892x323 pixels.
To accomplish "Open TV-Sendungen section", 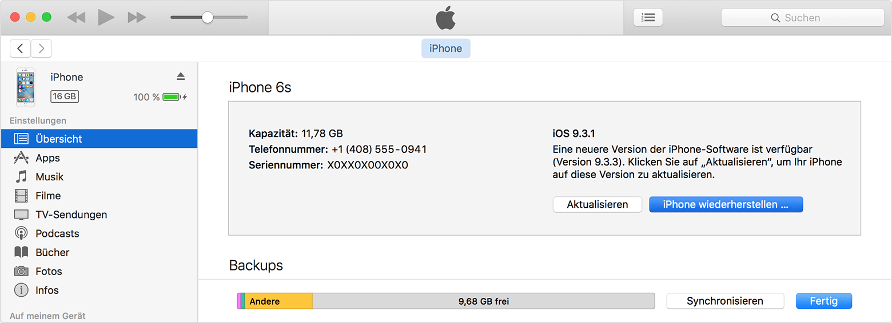I will click(71, 215).
